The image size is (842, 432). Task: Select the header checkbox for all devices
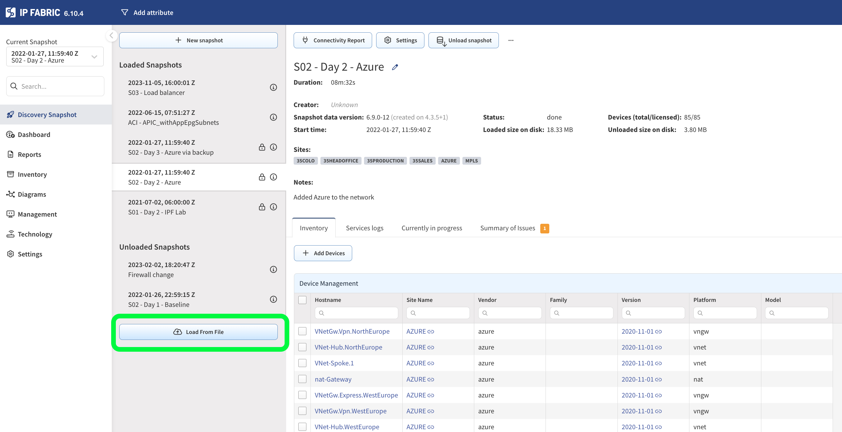tap(302, 300)
